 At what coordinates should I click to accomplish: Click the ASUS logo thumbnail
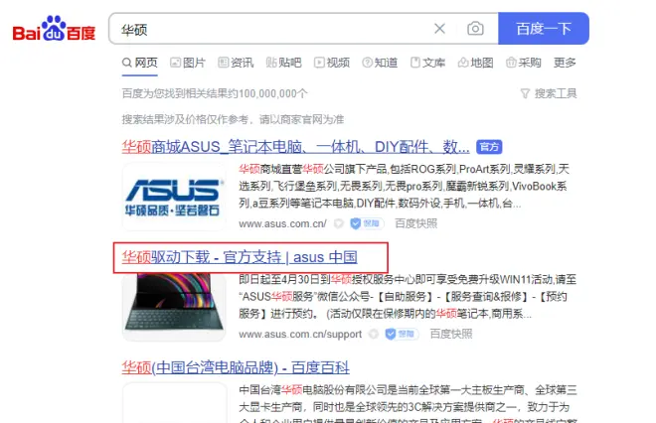174,197
